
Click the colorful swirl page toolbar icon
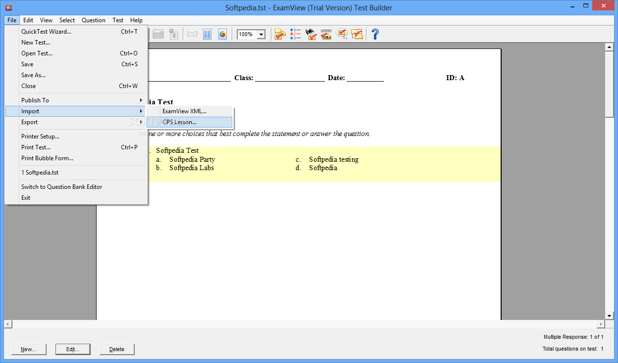click(x=222, y=34)
